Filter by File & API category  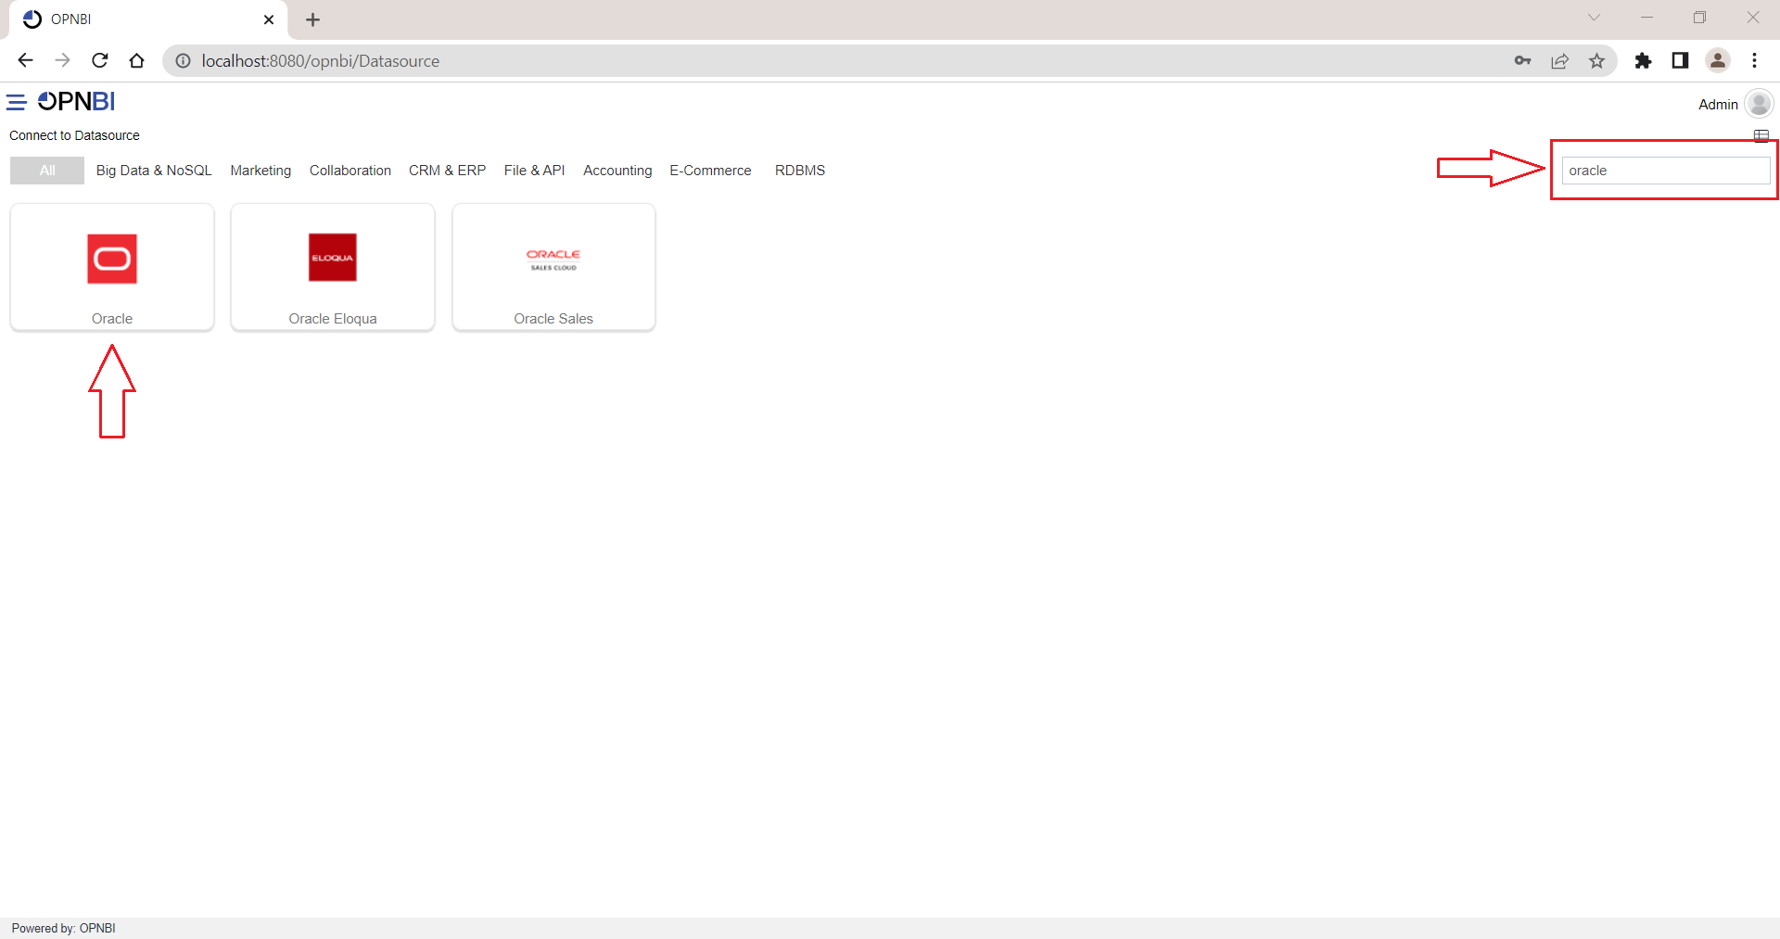coord(534,171)
